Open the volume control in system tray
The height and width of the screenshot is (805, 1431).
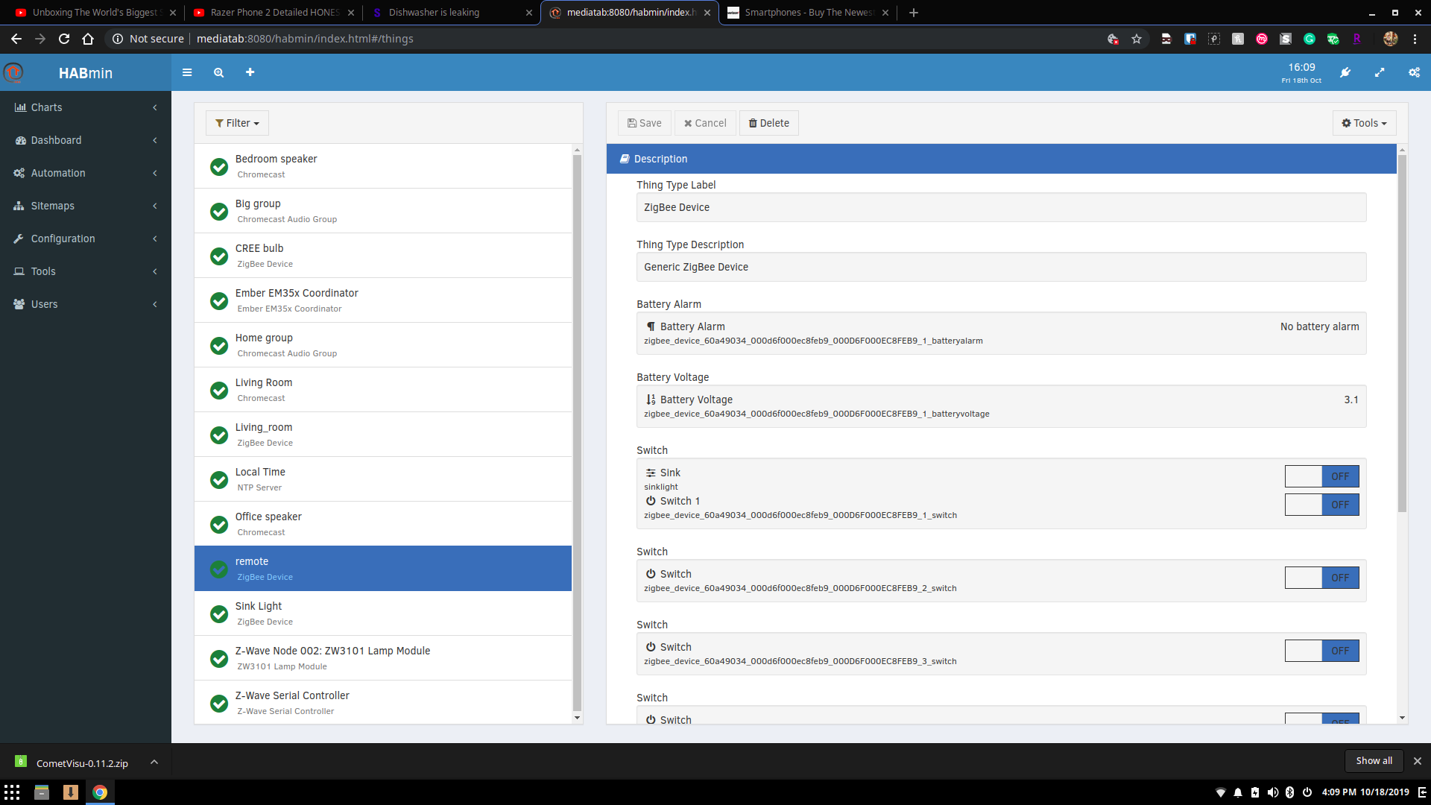coord(1272,792)
